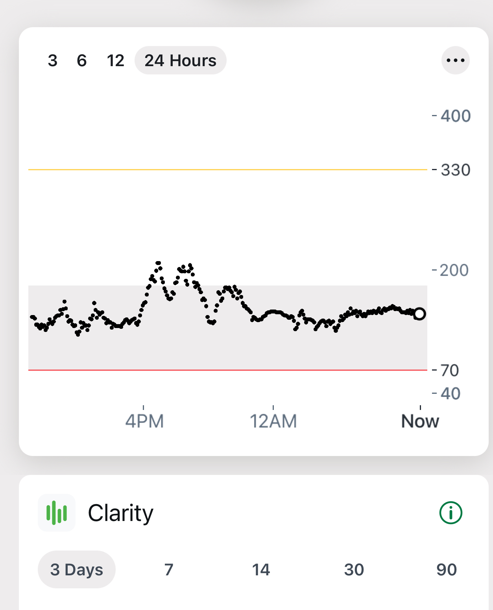Choose the 14 day Clarity range
The width and height of the screenshot is (493, 610).
pyautogui.click(x=261, y=569)
